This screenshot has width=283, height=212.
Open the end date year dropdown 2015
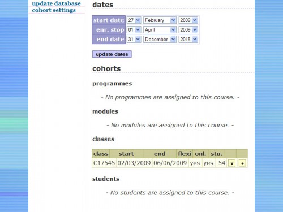188,40
